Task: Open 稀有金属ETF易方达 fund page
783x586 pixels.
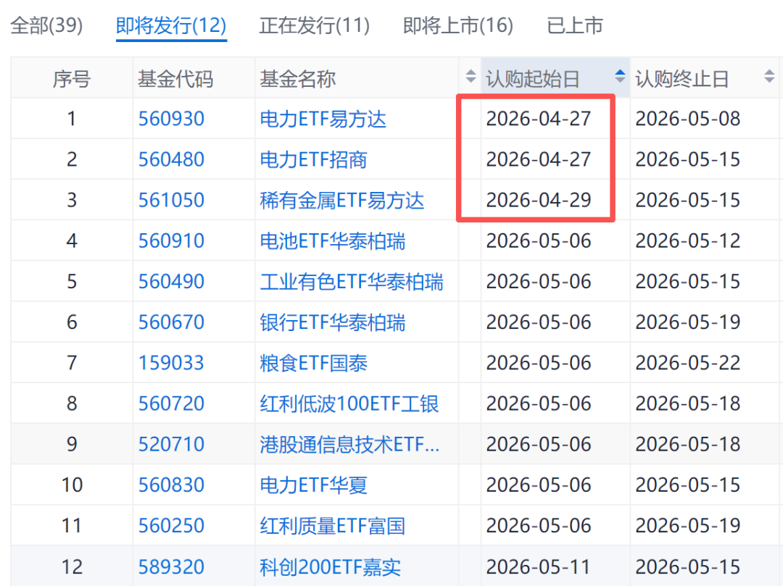Action: tap(342, 201)
